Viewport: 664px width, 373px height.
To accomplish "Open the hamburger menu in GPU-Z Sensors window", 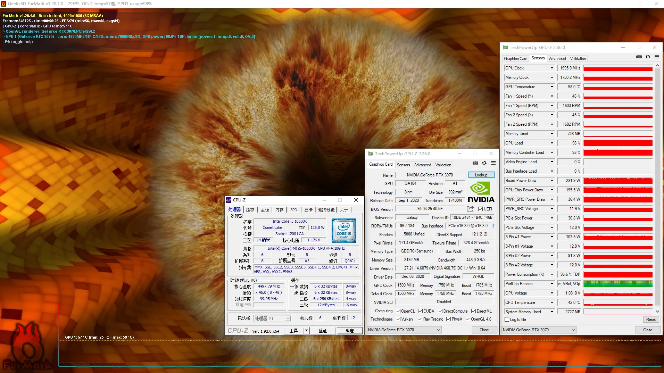I will point(657,57).
